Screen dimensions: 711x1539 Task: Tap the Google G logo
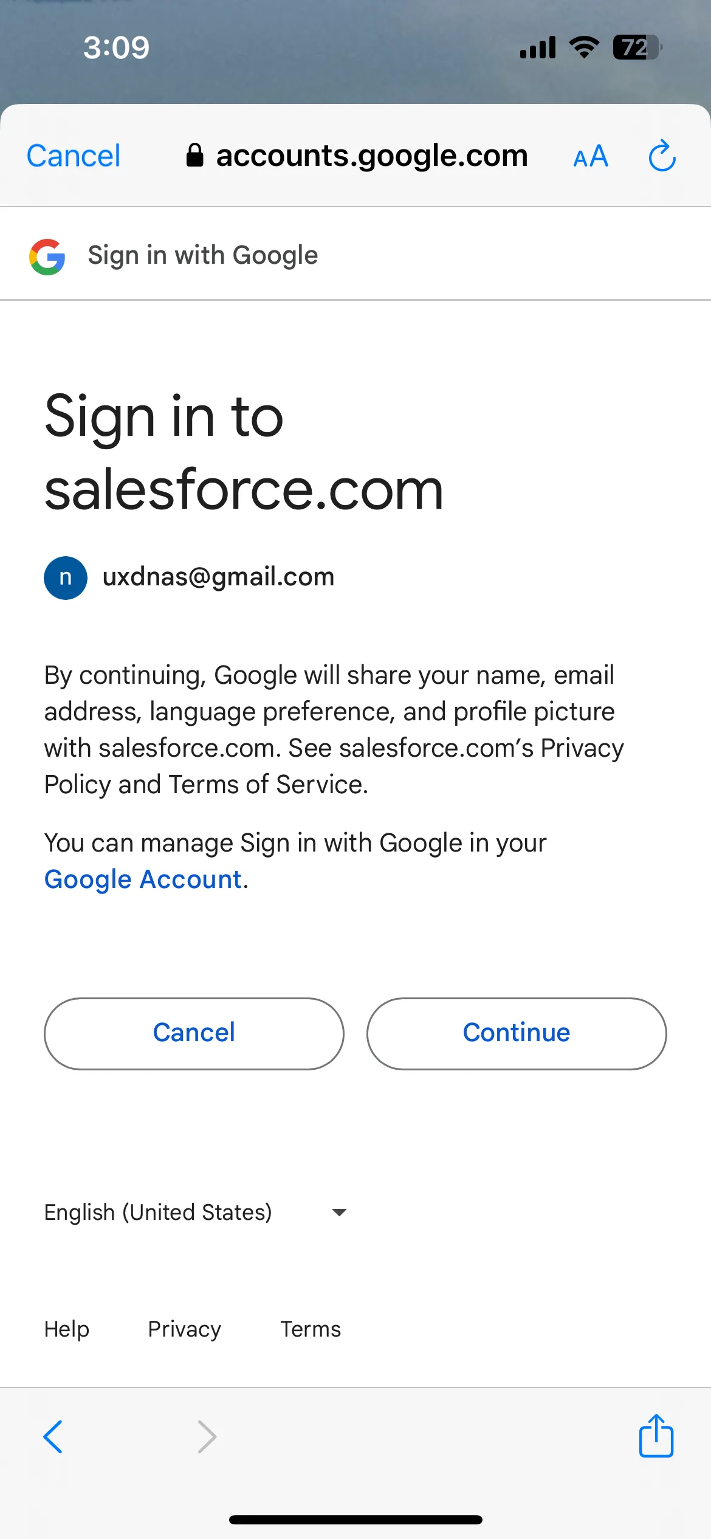click(x=47, y=256)
